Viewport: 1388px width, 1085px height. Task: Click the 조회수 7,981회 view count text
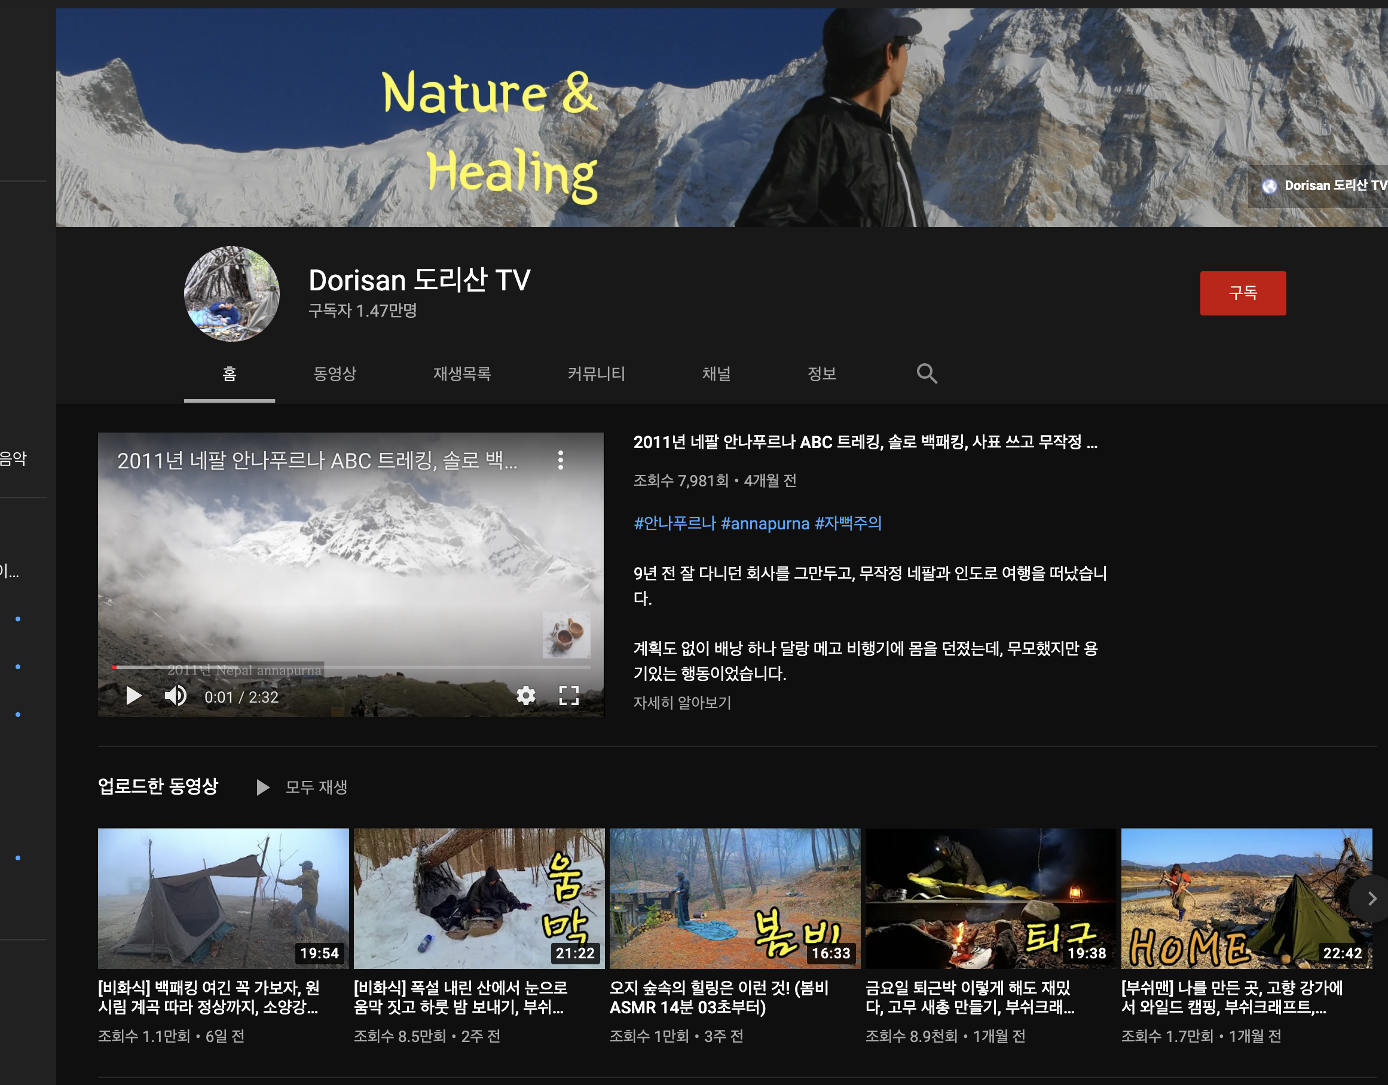681,480
